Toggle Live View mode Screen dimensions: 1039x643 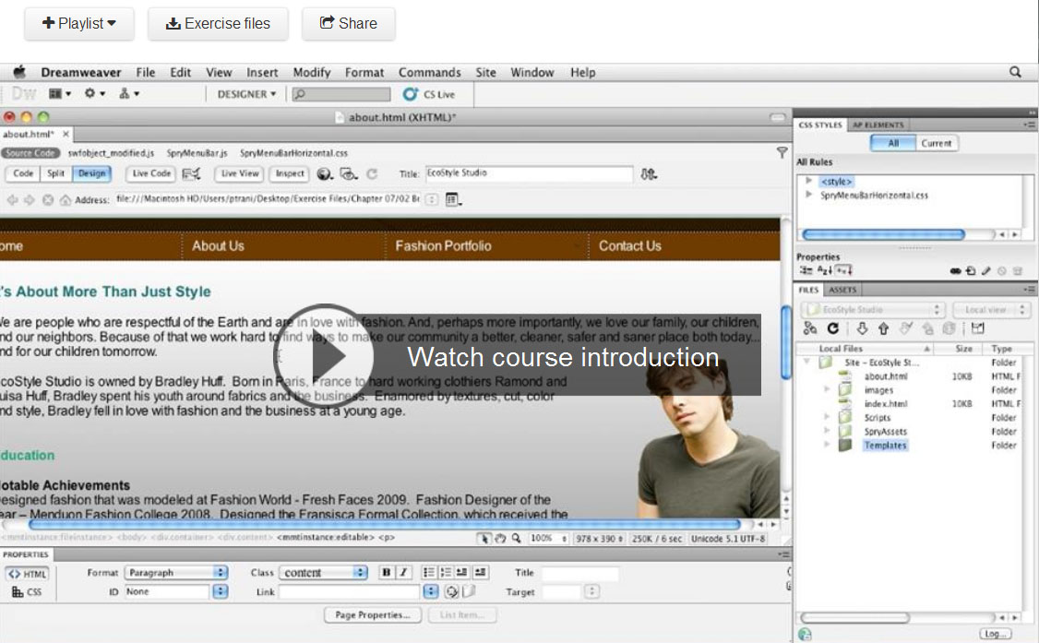coord(239,173)
